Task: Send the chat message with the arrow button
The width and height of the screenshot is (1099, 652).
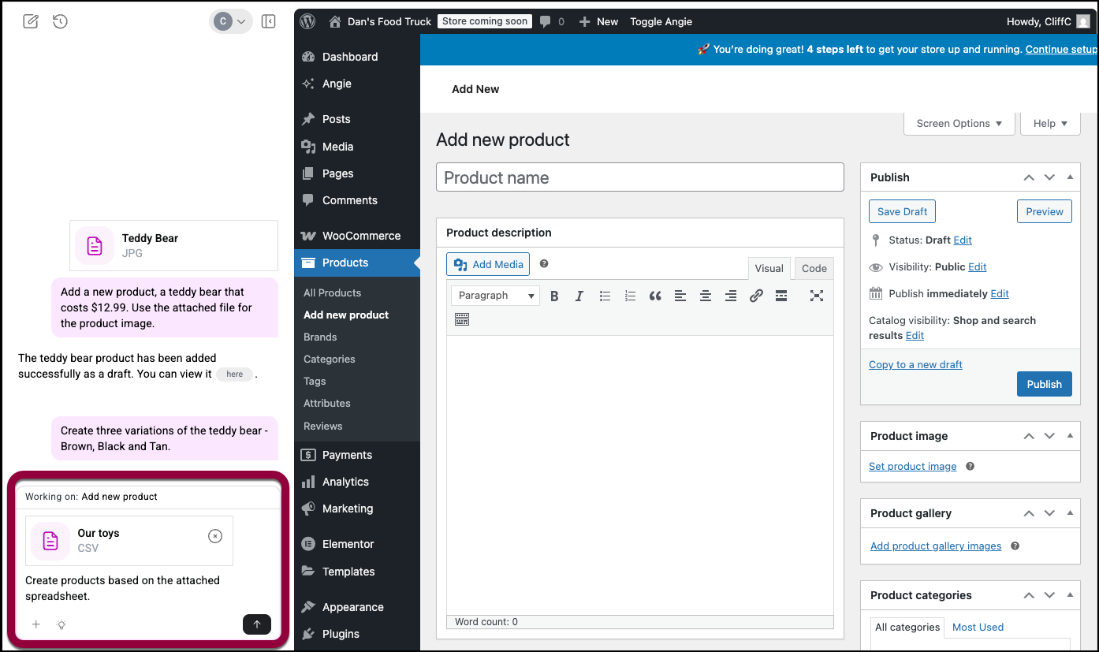Action: 256,624
